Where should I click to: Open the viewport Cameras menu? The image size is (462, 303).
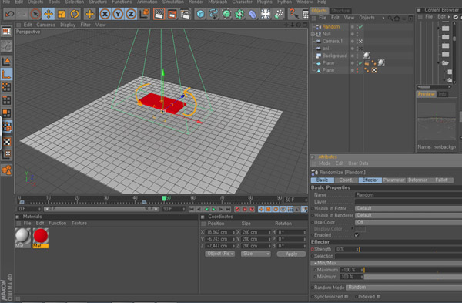45,25
